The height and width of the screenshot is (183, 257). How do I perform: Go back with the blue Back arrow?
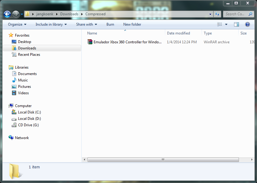click(7, 14)
